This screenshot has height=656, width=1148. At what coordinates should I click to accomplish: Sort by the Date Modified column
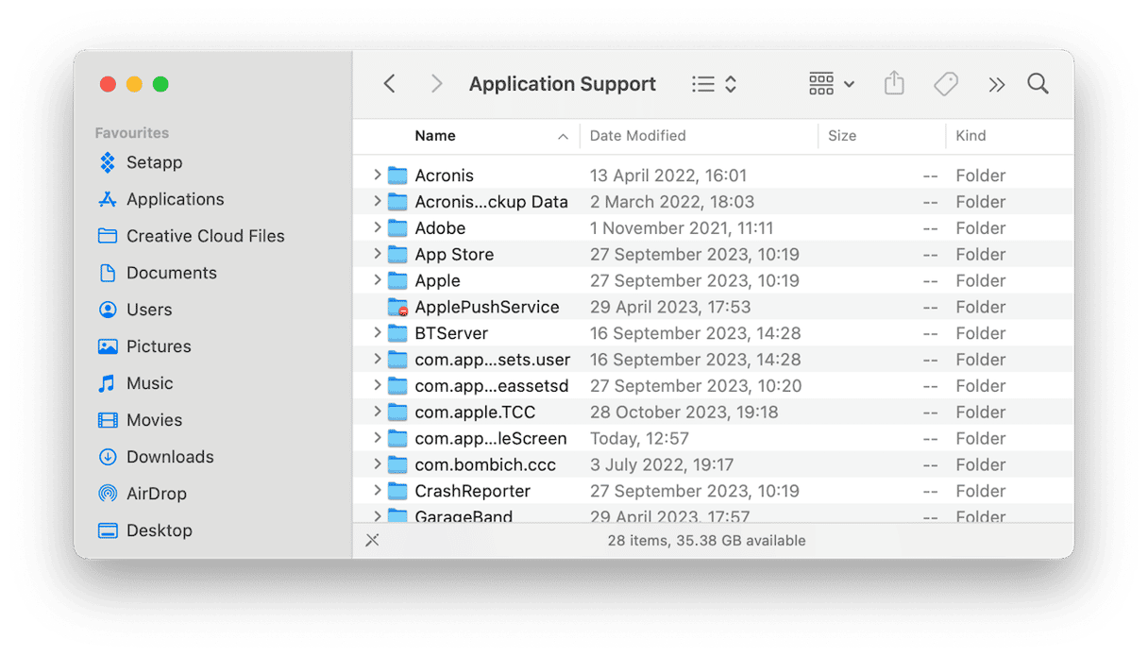point(638,136)
